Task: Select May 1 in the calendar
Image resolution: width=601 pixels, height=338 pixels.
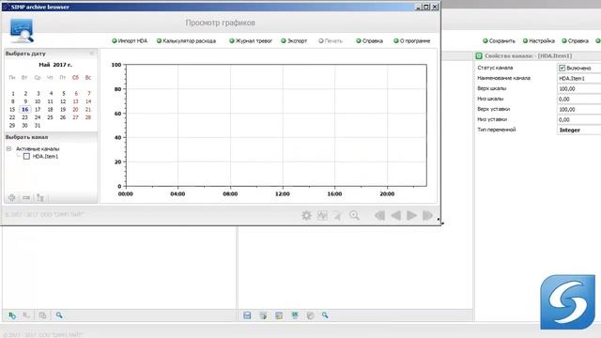Action: 12,93
